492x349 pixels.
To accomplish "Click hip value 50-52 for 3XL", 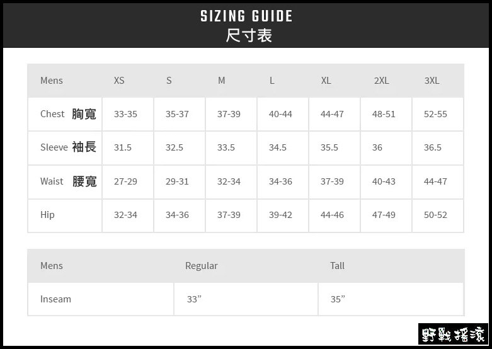I will 435,215.
